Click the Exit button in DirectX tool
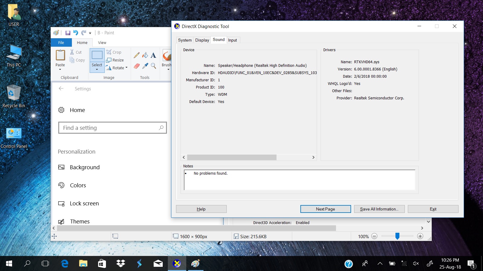 point(433,209)
